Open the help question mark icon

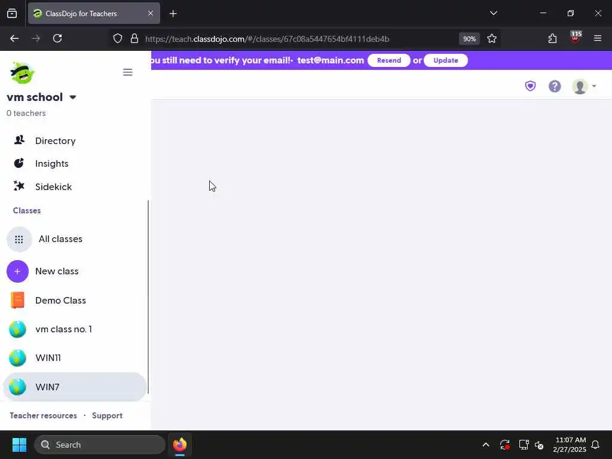coord(555,86)
